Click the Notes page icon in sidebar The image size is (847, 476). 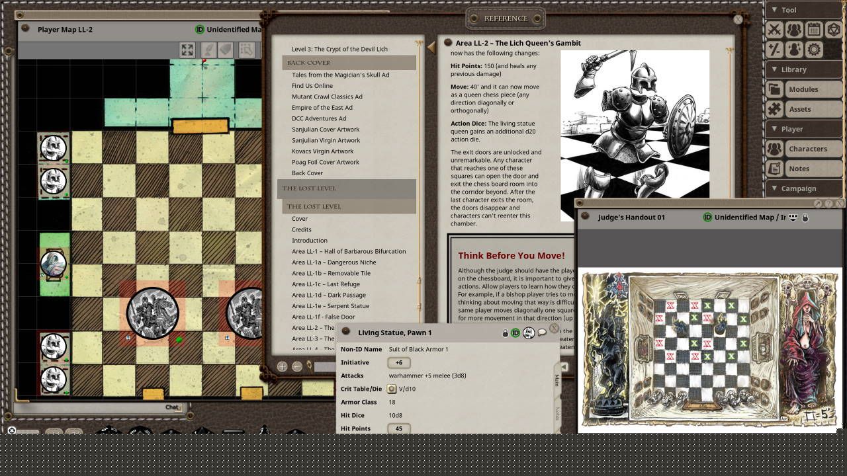coord(774,169)
